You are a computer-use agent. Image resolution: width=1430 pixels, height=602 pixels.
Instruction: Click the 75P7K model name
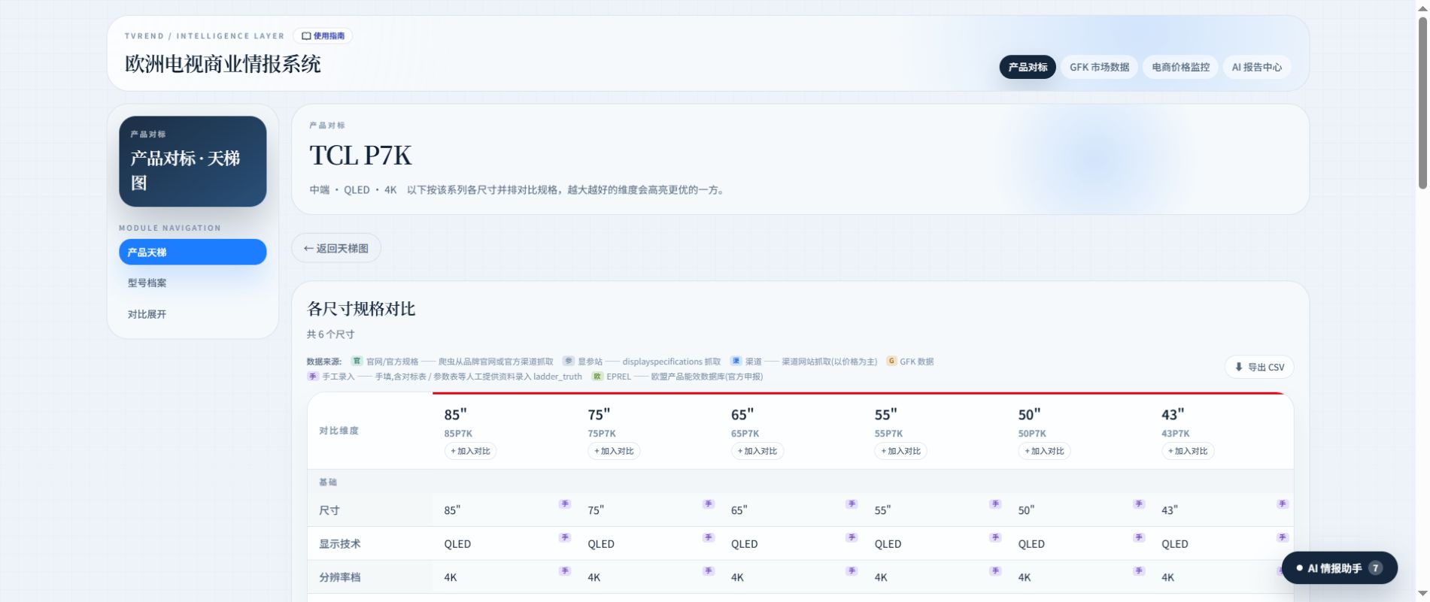click(602, 434)
